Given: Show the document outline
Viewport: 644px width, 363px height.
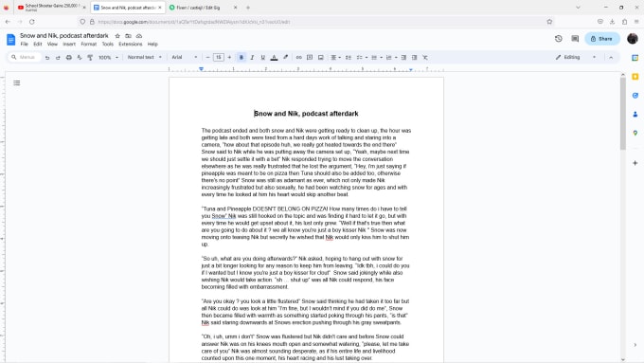Looking at the screenshot, I should [16, 83].
